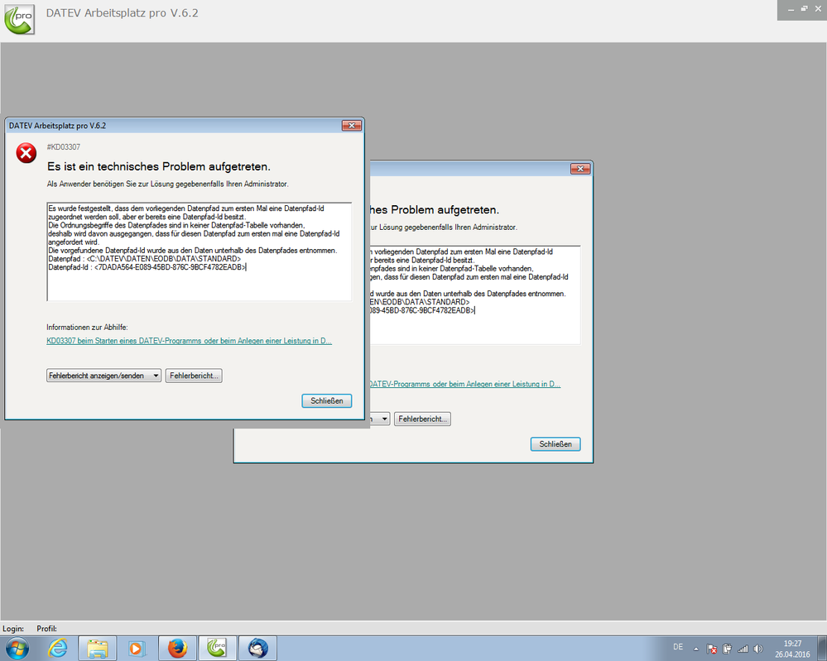The image size is (827, 661).
Task: Open Windows Media Player from the taskbar
Action: 136,649
